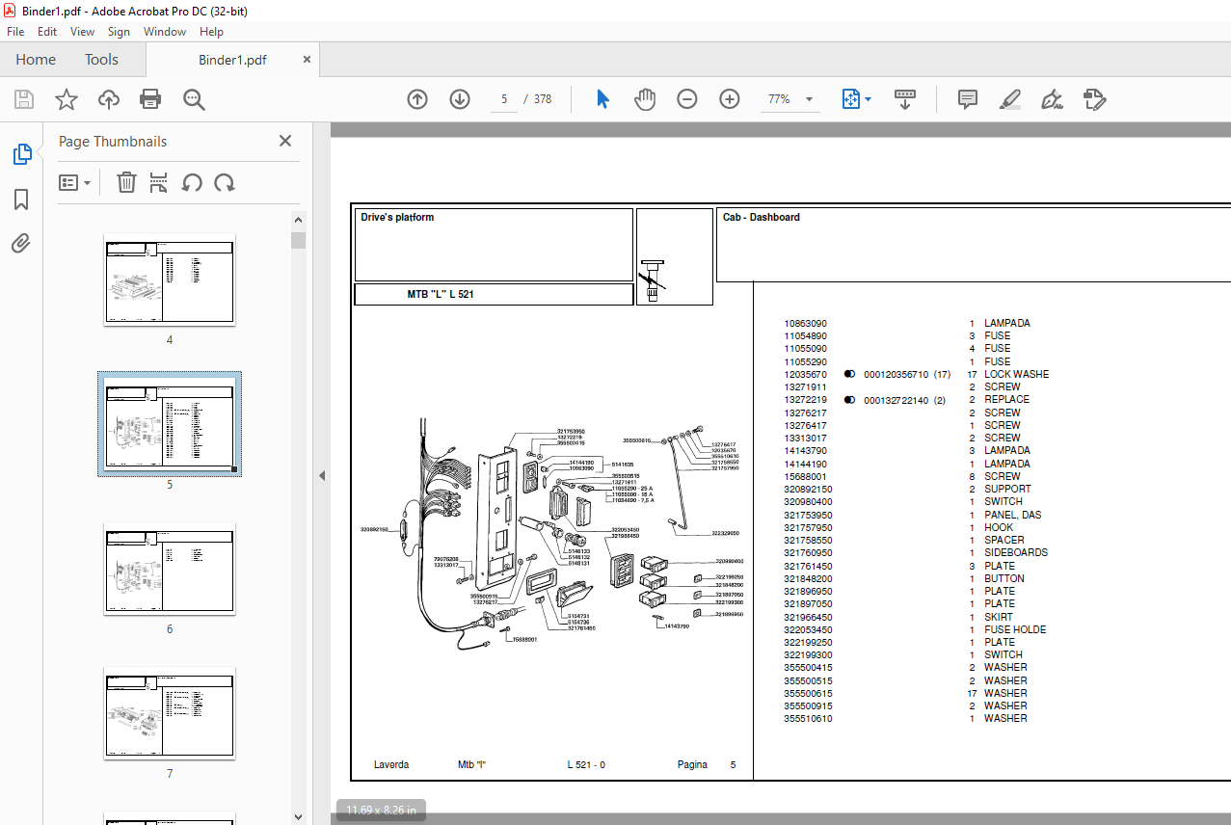Click the FUSE HOLDE description

click(1015, 629)
